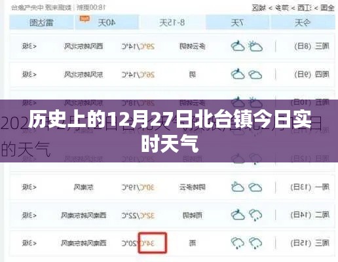Select the 周一 (13日) forecast row date

(310, 187)
